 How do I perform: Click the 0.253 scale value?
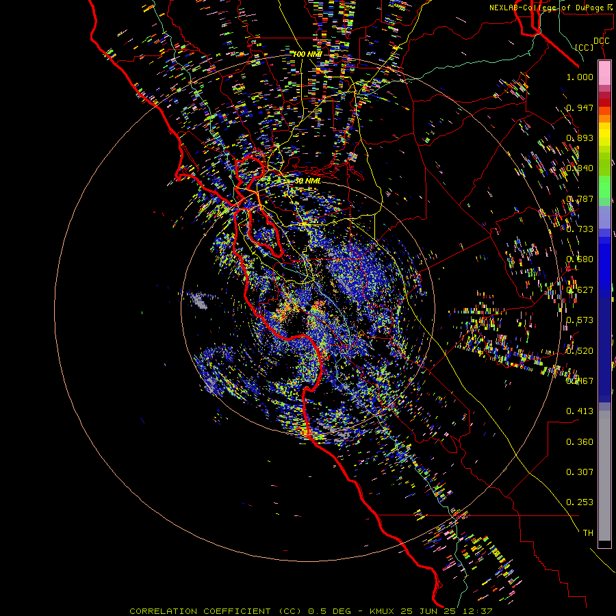(x=580, y=502)
